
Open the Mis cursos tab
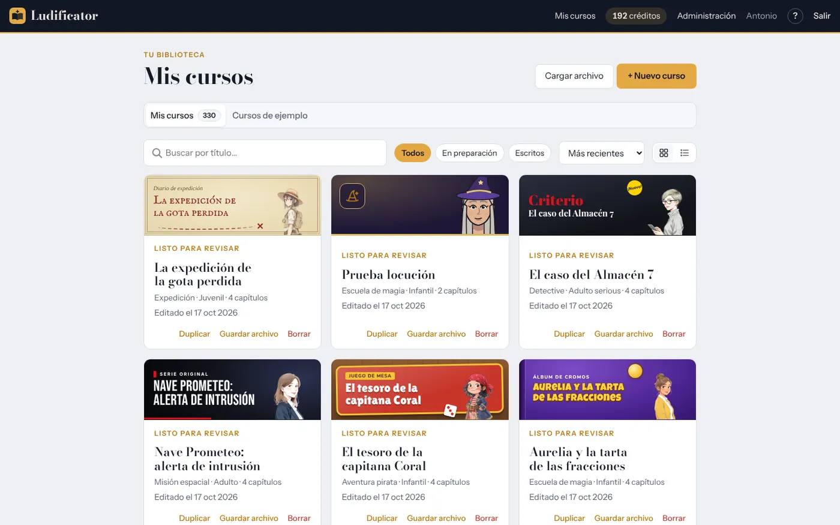pyautogui.click(x=185, y=115)
